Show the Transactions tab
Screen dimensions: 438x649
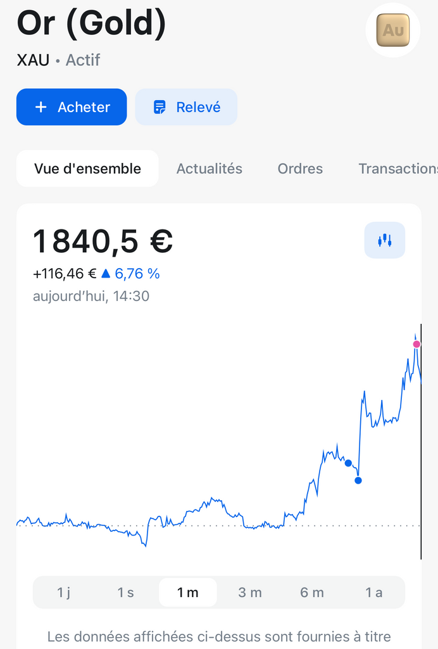pos(397,169)
